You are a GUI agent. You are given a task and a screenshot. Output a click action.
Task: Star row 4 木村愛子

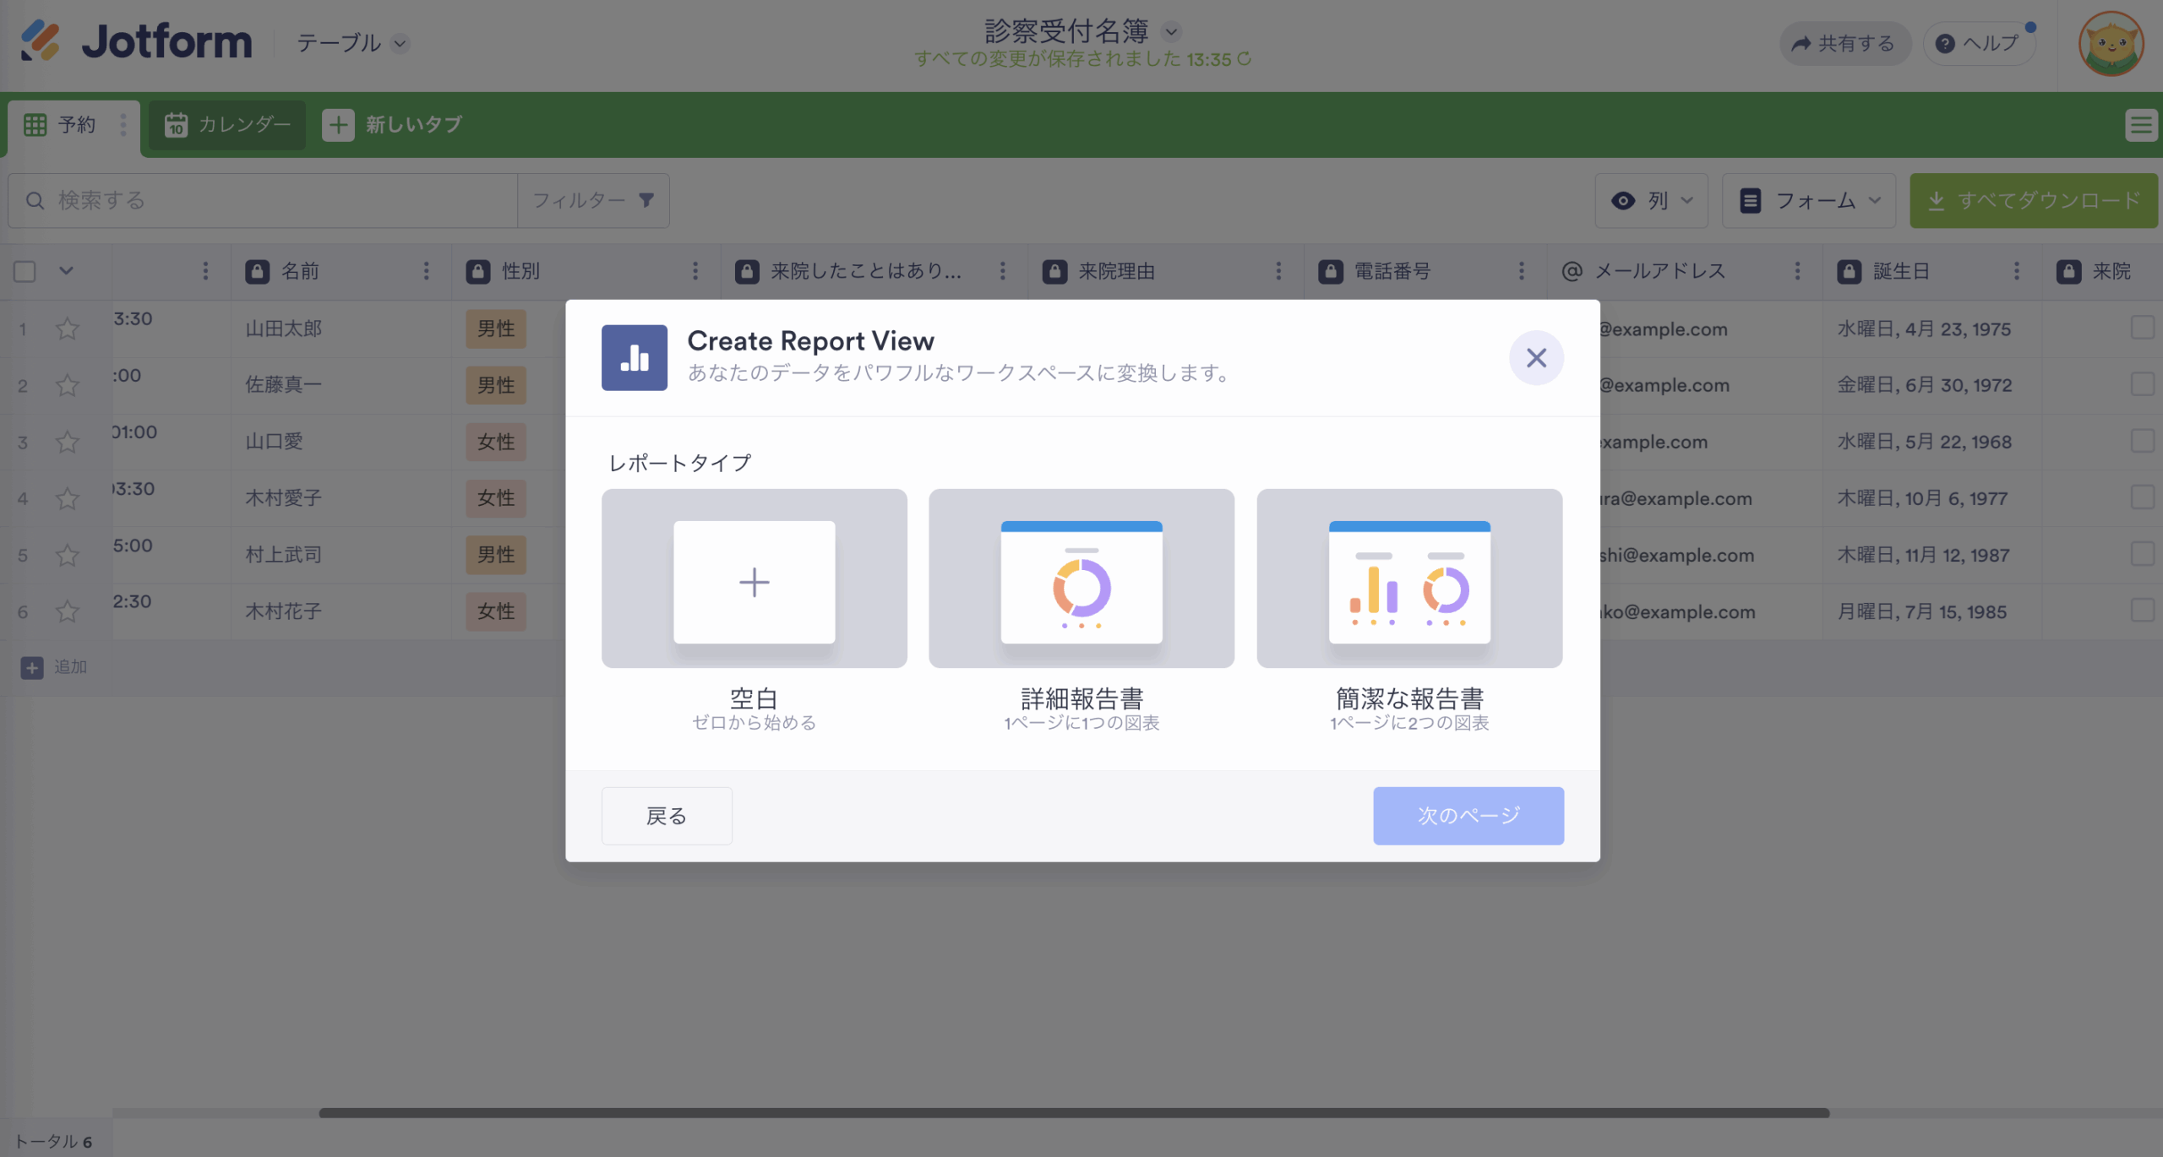point(68,498)
